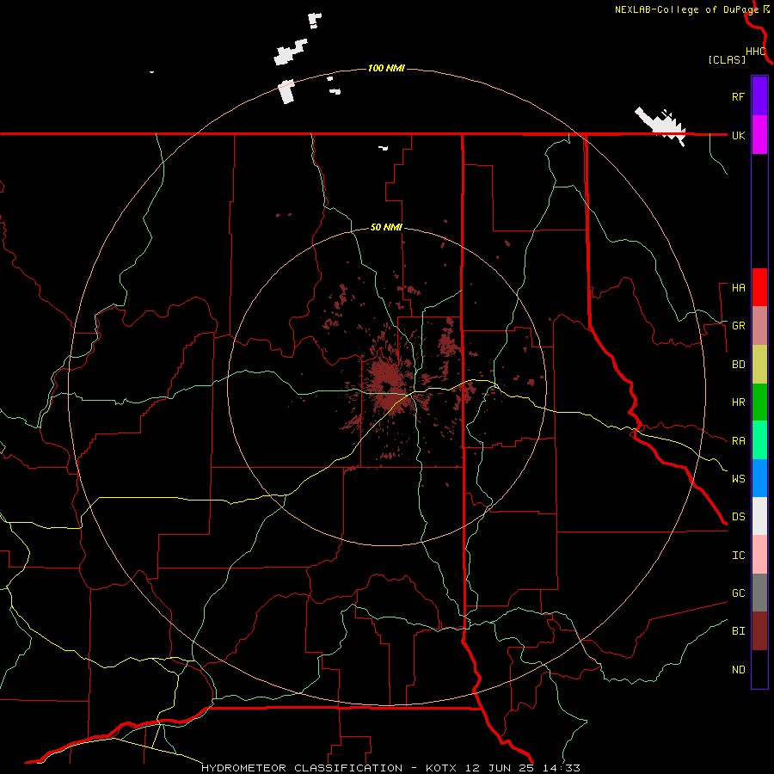
Task: Click the '50 NMI' range ring label
Action: point(386,227)
